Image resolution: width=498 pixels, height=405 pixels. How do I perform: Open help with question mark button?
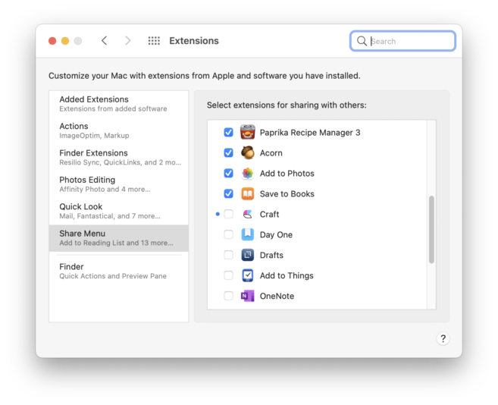click(443, 339)
